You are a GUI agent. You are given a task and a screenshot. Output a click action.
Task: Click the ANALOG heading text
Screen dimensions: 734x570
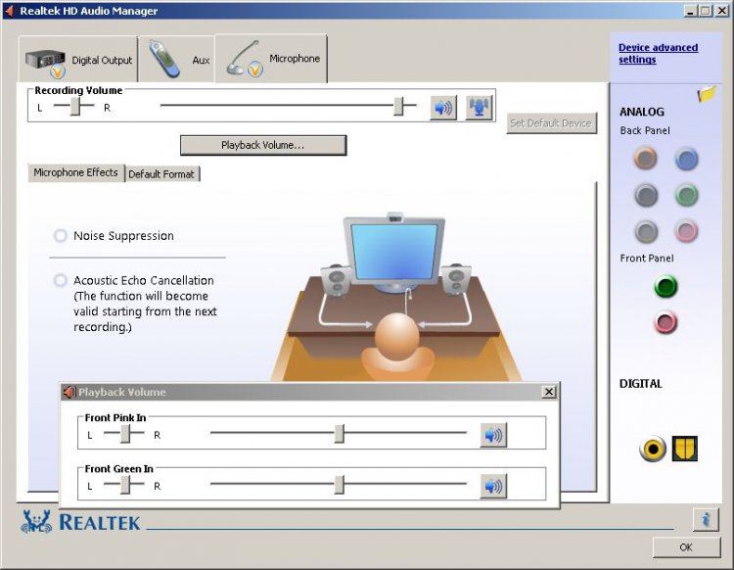tap(642, 112)
